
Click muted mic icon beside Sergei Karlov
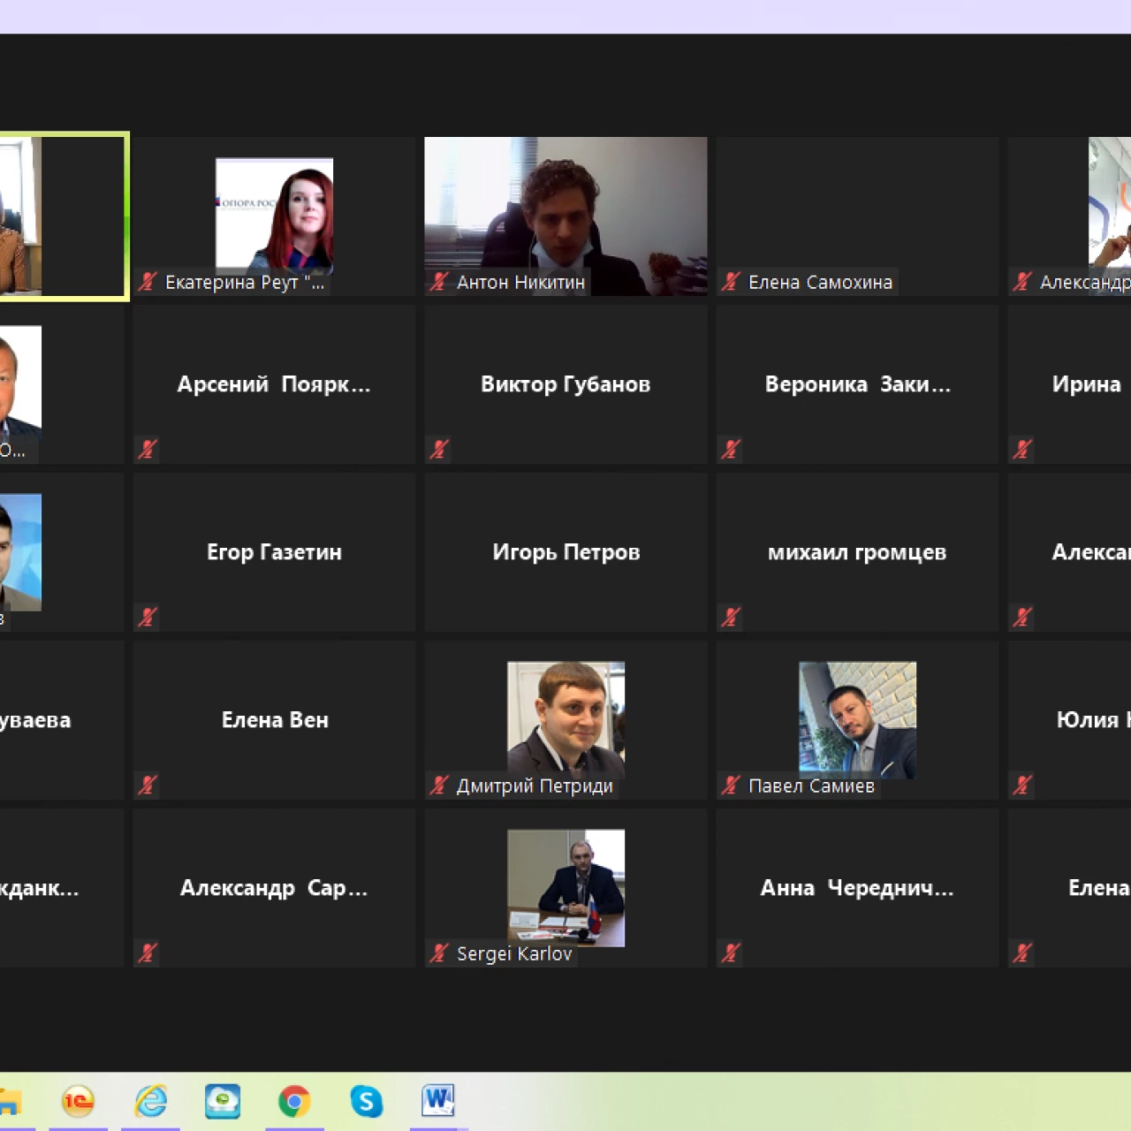(x=439, y=953)
